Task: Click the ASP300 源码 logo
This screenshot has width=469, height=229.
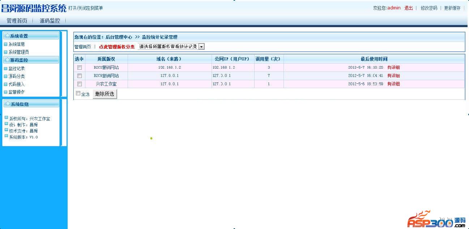Action: click(x=436, y=219)
